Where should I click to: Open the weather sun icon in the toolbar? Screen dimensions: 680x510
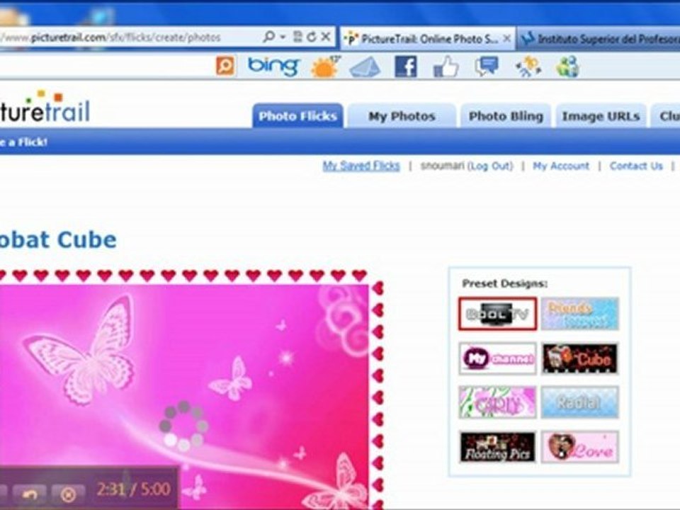(x=326, y=67)
